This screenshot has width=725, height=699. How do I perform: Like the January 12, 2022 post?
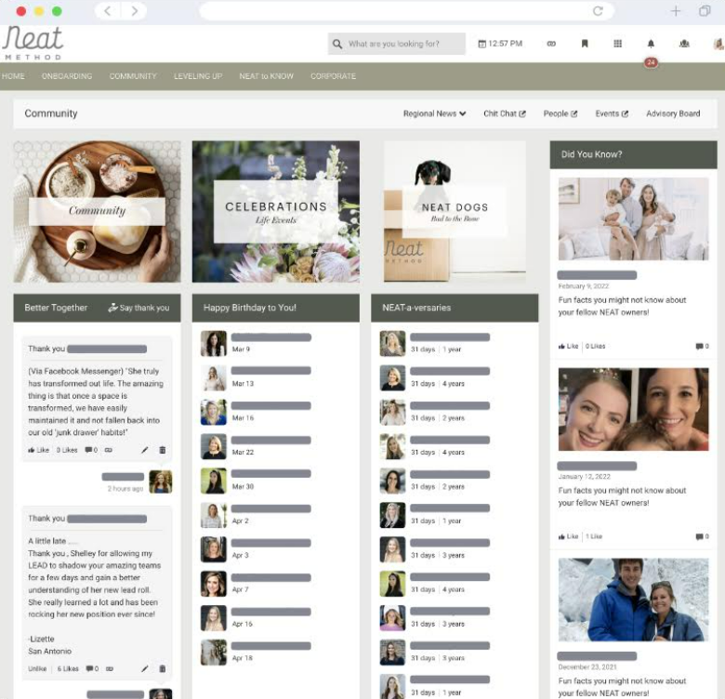[x=568, y=536]
